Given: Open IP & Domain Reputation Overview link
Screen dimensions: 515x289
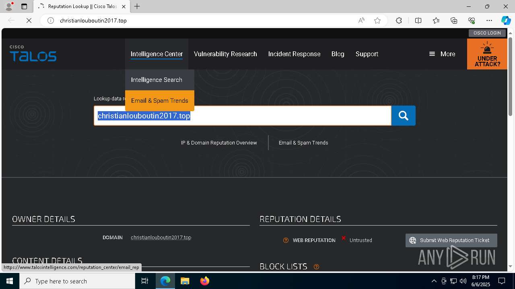Looking at the screenshot, I should [x=219, y=143].
